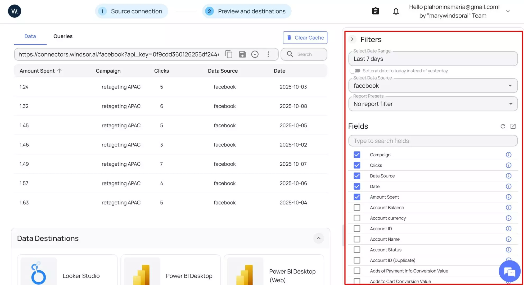Check the Account Balance checkbox
Viewport: 524px width, 285px height.
[357, 208]
